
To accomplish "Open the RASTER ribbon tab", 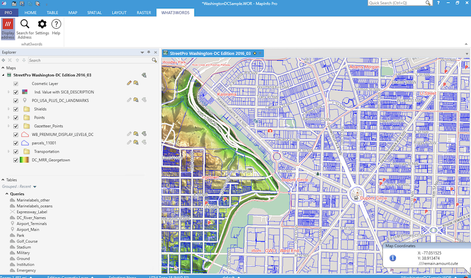I will click(x=144, y=12).
